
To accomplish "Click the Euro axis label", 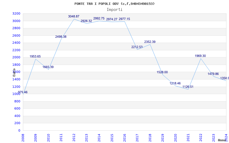I will [x=14, y=72].
